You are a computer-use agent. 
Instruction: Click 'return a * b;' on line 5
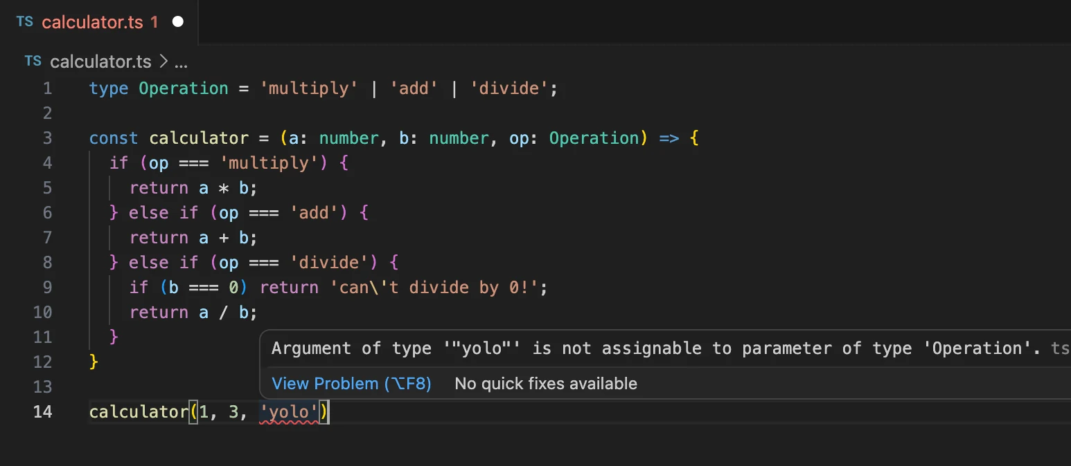[x=193, y=188]
